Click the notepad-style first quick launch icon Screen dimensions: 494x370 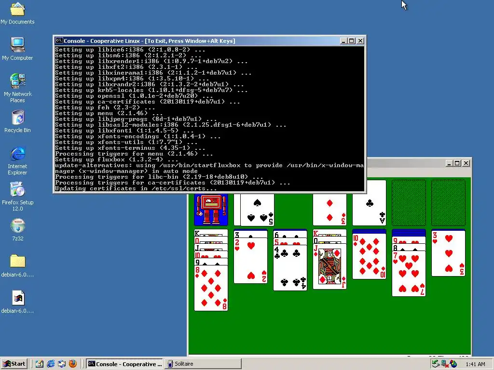click(x=40, y=364)
